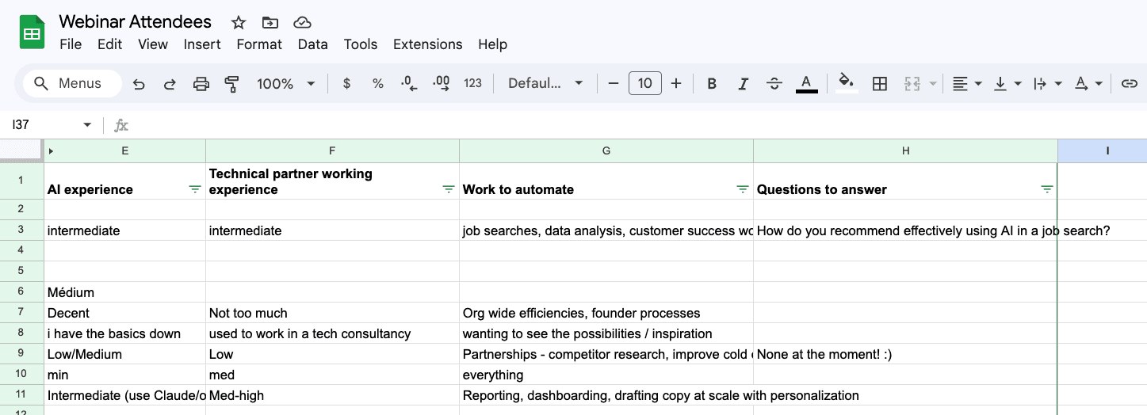Select row 7 header

[21, 312]
